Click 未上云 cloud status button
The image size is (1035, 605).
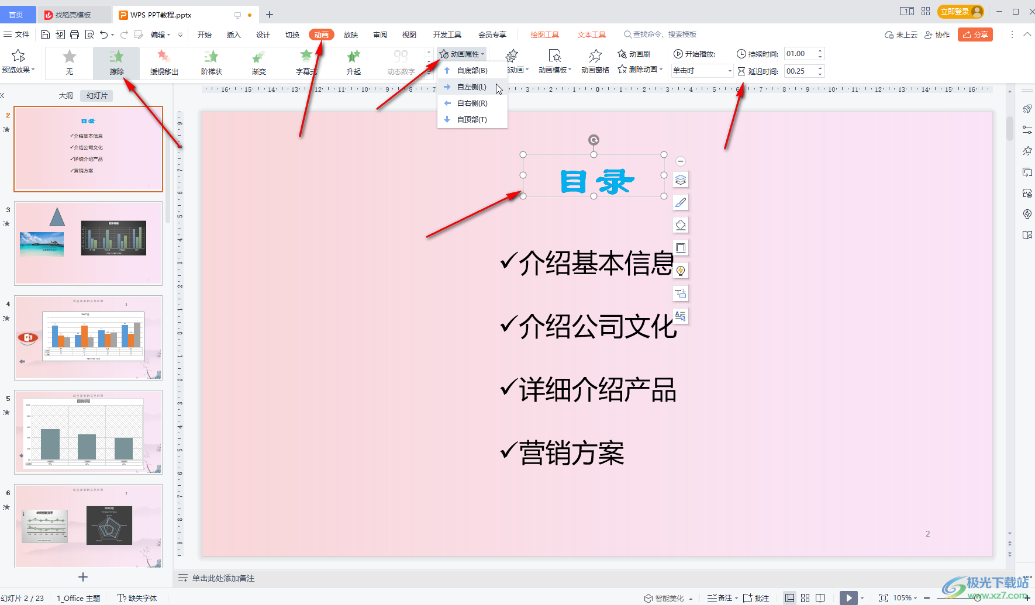[x=901, y=34]
